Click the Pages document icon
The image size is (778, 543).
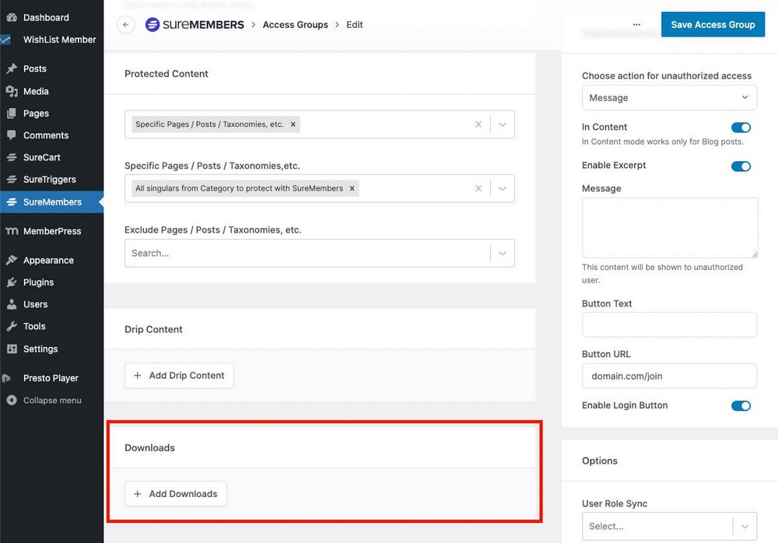[x=12, y=113]
